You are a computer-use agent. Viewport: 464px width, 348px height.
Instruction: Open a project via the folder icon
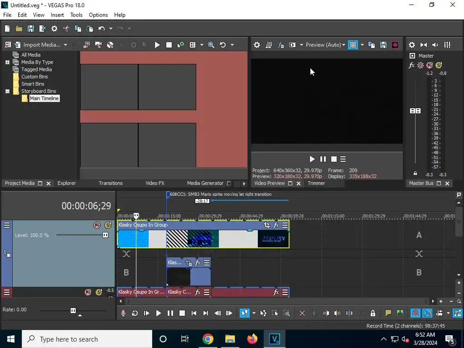click(19, 29)
